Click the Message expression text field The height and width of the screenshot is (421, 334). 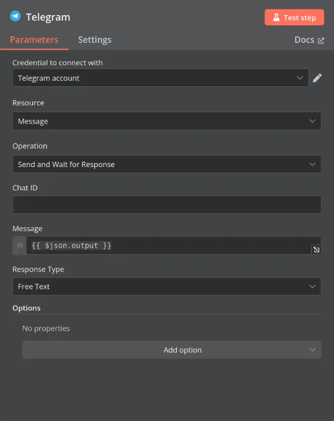[167, 245]
